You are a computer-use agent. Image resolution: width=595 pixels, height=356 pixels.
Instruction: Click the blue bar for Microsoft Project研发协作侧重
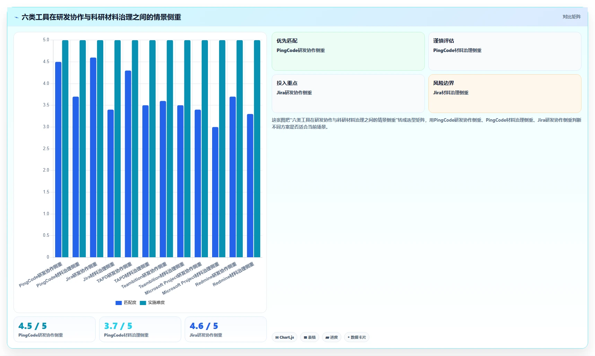click(x=198, y=183)
